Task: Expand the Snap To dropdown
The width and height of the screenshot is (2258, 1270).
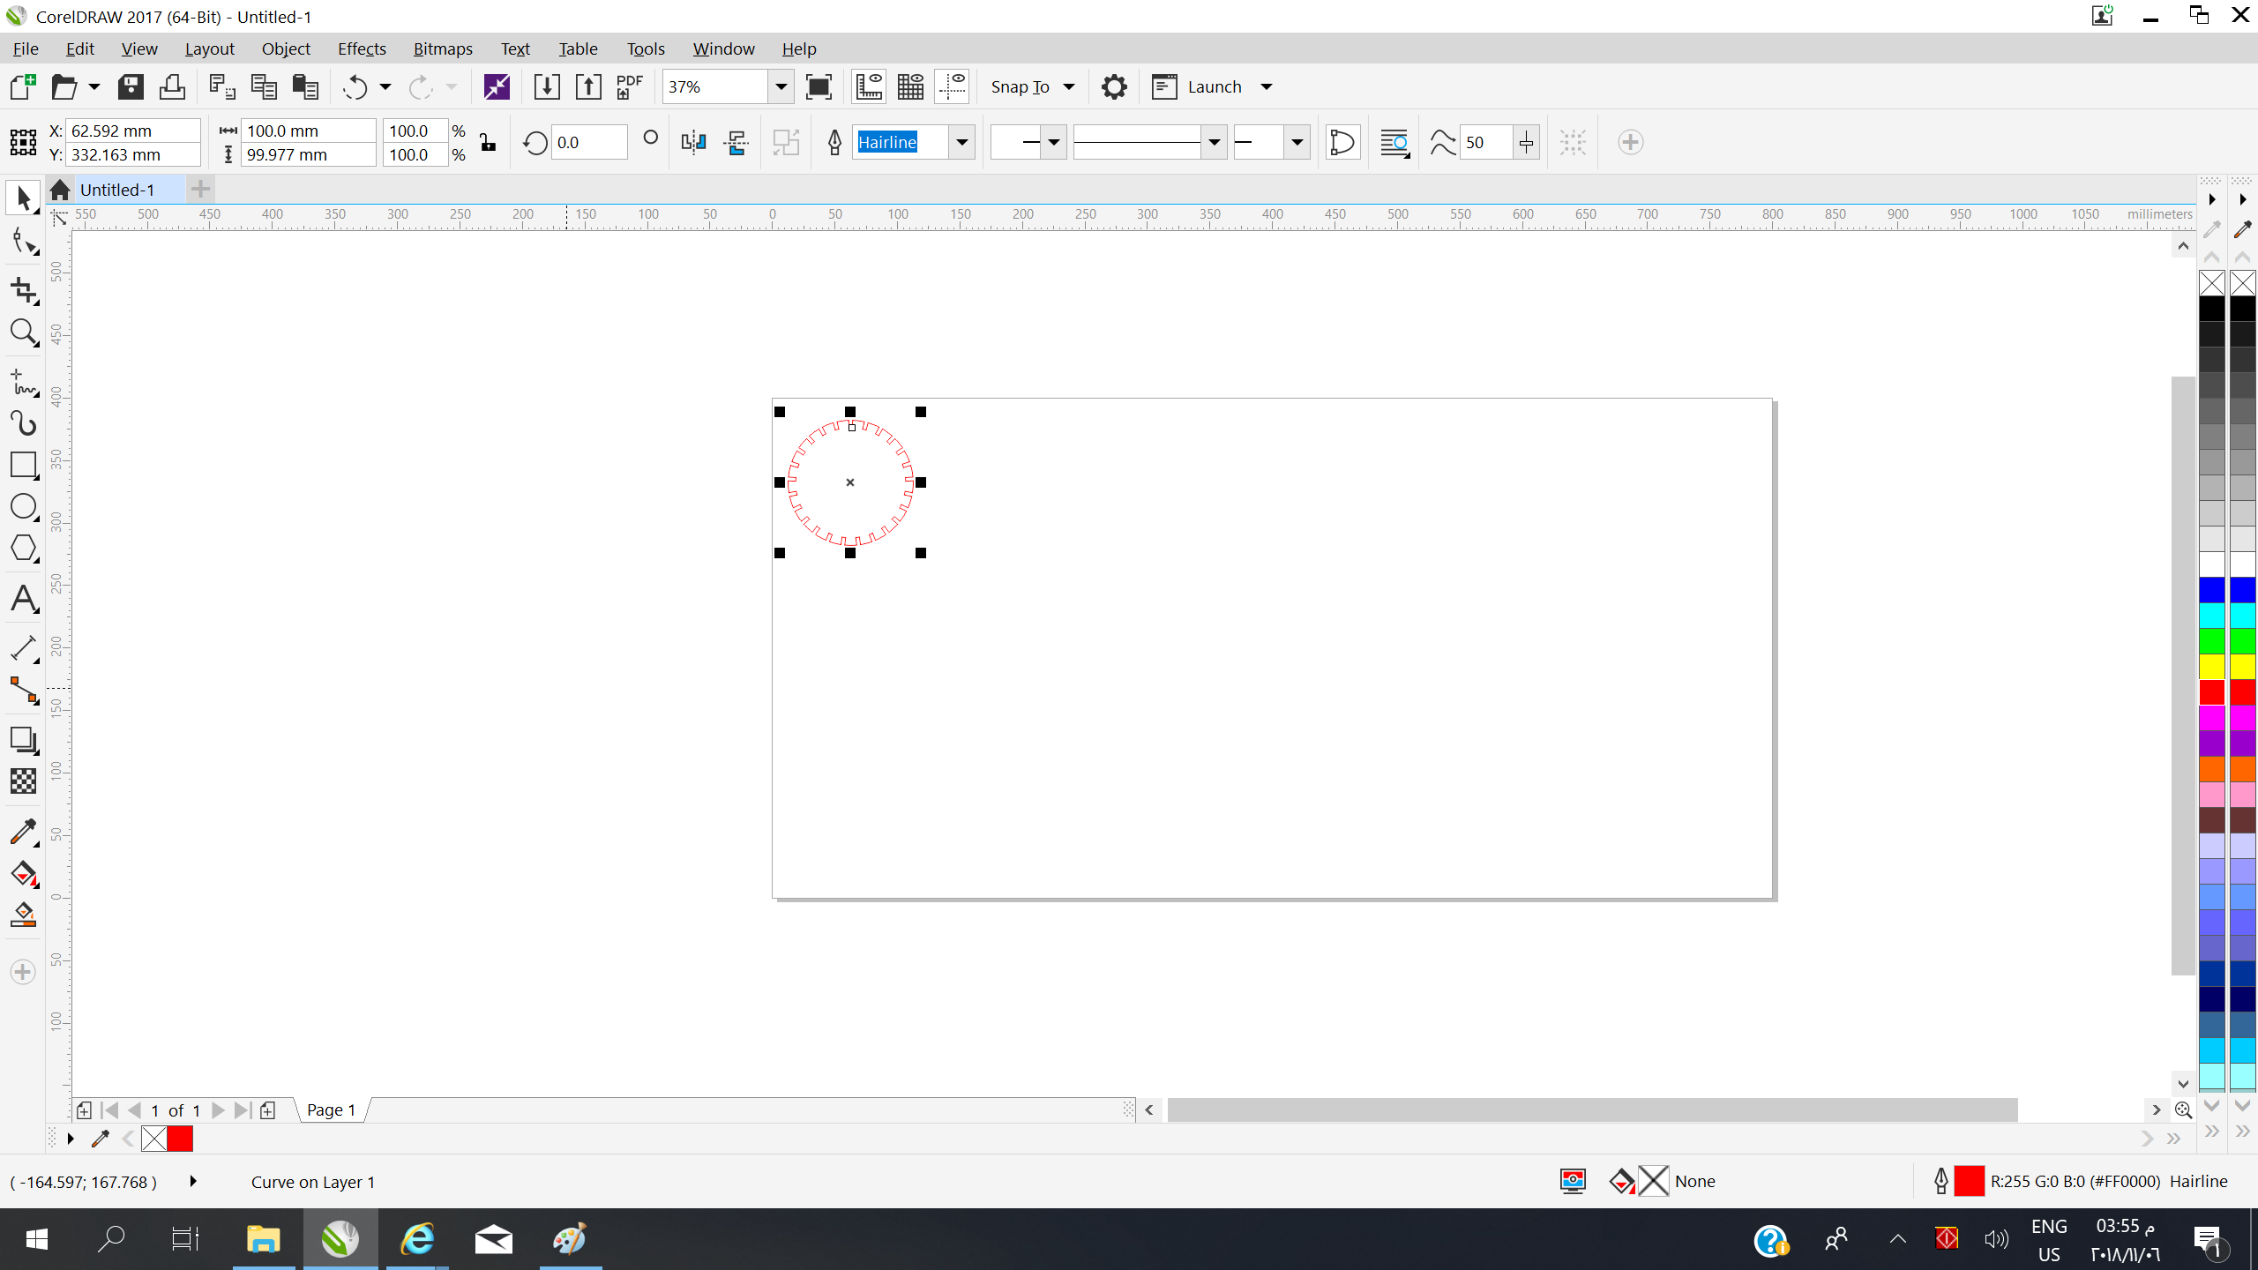Action: tap(1069, 86)
